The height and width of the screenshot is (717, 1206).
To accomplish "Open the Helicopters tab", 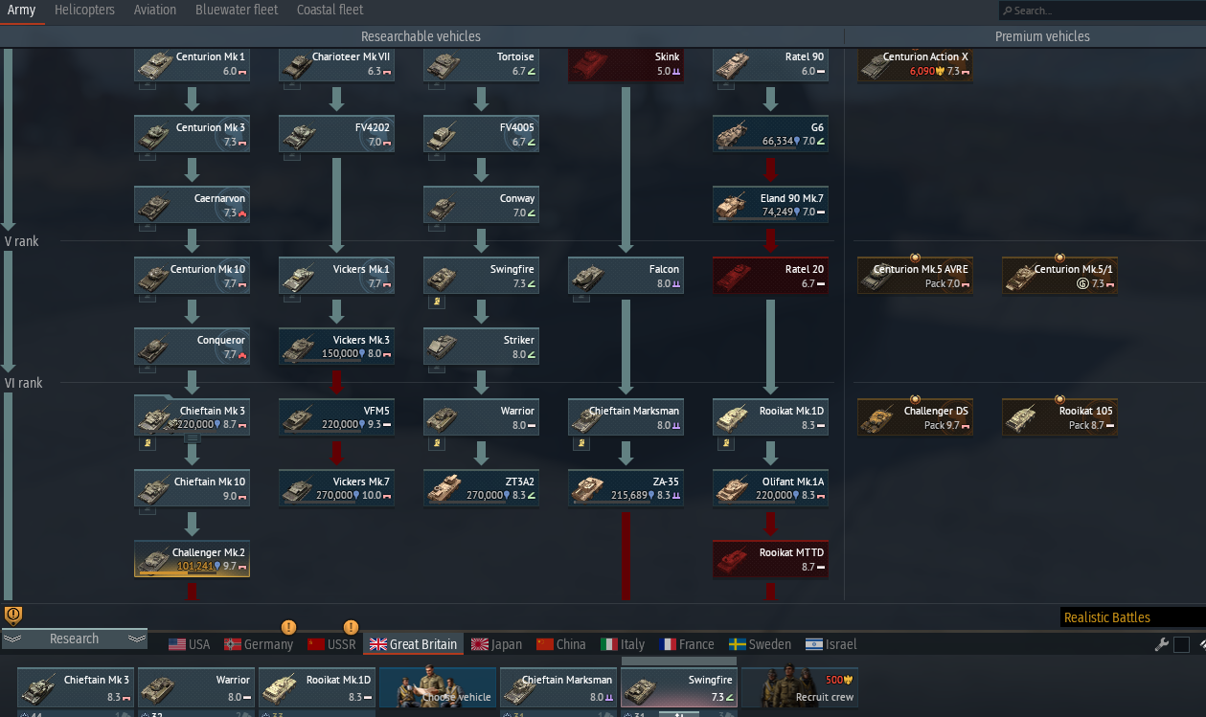I will click(84, 10).
